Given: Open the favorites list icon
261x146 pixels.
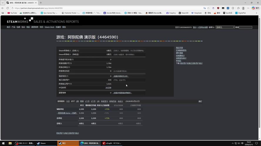Looking at the screenshot, I should [238, 8].
